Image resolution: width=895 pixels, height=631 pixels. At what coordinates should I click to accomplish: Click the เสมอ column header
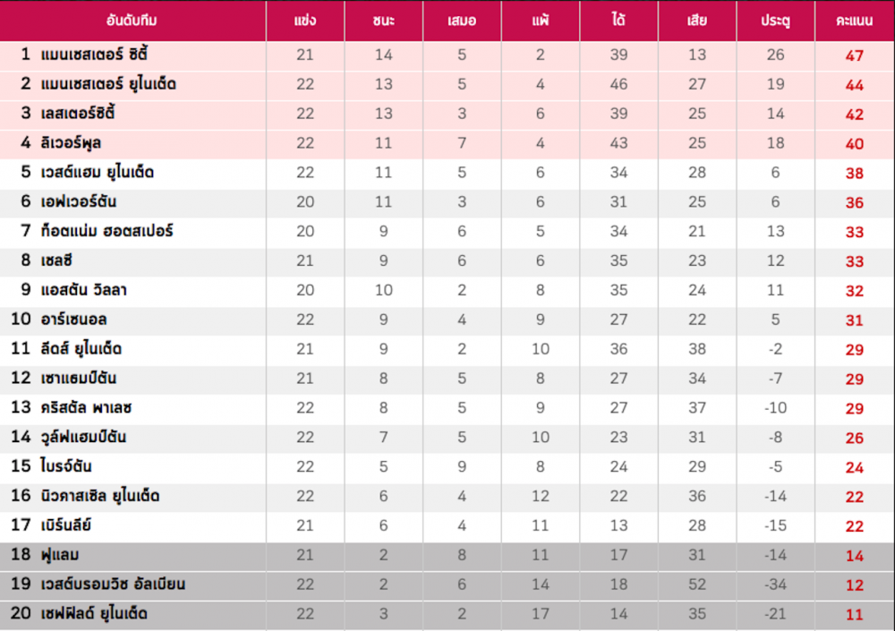point(462,21)
